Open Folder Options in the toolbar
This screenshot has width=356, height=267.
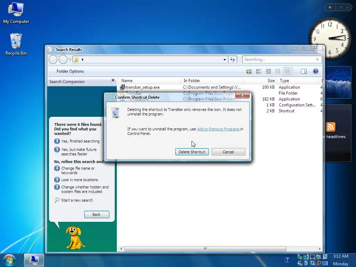coord(70,71)
